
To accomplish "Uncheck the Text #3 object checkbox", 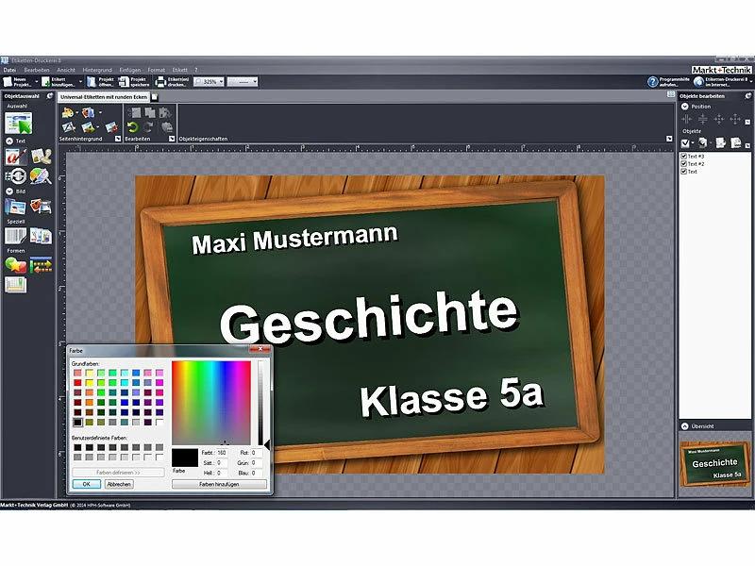I will (683, 156).
